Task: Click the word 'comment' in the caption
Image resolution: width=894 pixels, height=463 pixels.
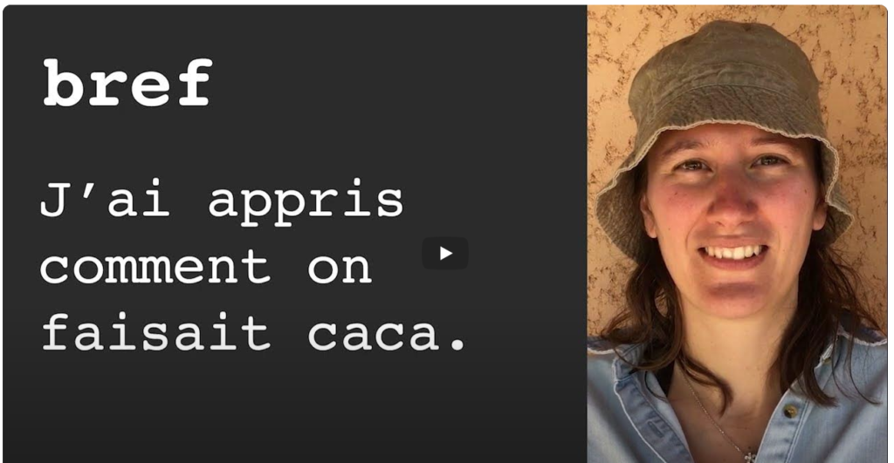Action: pos(155,267)
